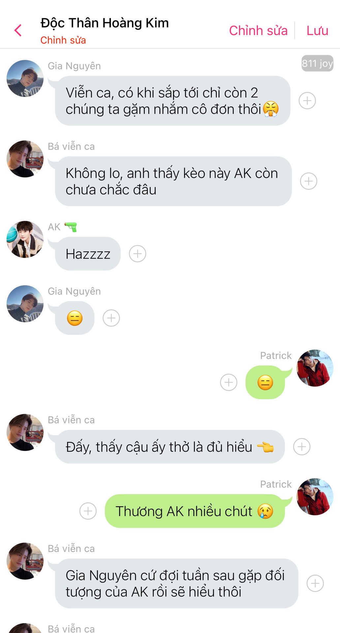The height and width of the screenshot is (633, 340).
Task: Open the top-right Chỉnh sửa option
Action: click(x=258, y=31)
